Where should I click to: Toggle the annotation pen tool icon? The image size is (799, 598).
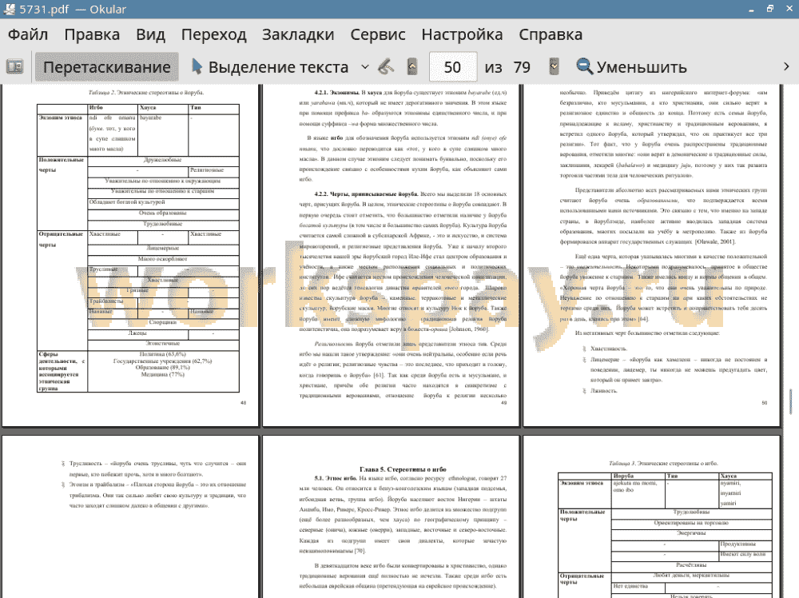tap(386, 67)
